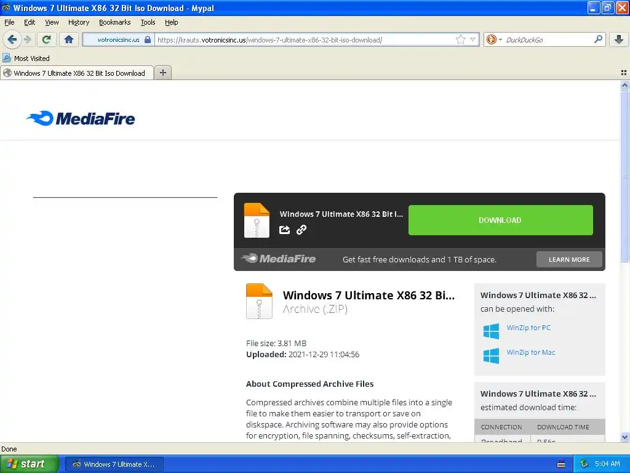Click the padlock site security icon
Viewport: 630px width, 473px height.
pyautogui.click(x=148, y=40)
